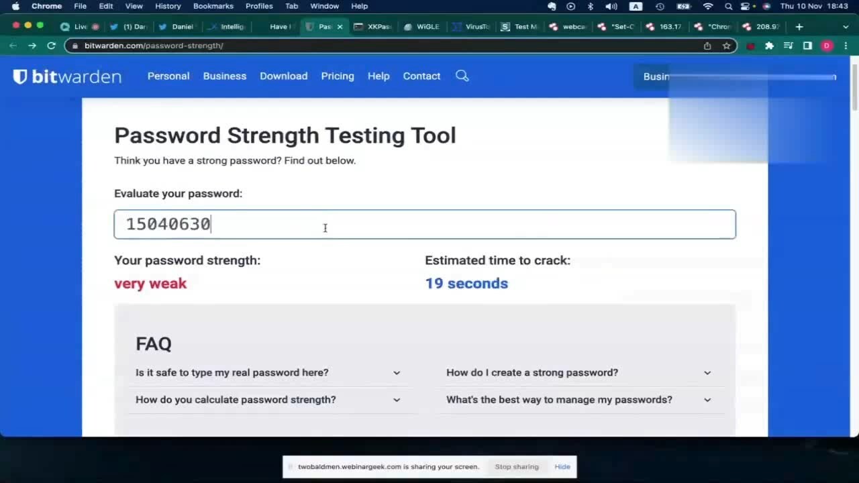859x483 pixels.
Task: Click the Bitwarden logo
Action: [67, 76]
